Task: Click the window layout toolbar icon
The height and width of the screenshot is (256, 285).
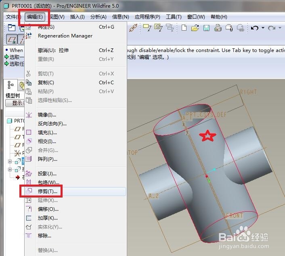Action: point(11,28)
